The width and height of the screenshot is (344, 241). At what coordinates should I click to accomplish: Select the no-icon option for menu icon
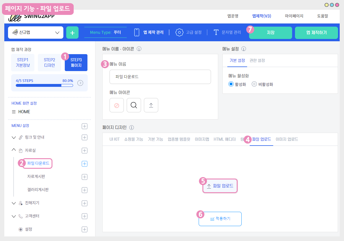117,105
